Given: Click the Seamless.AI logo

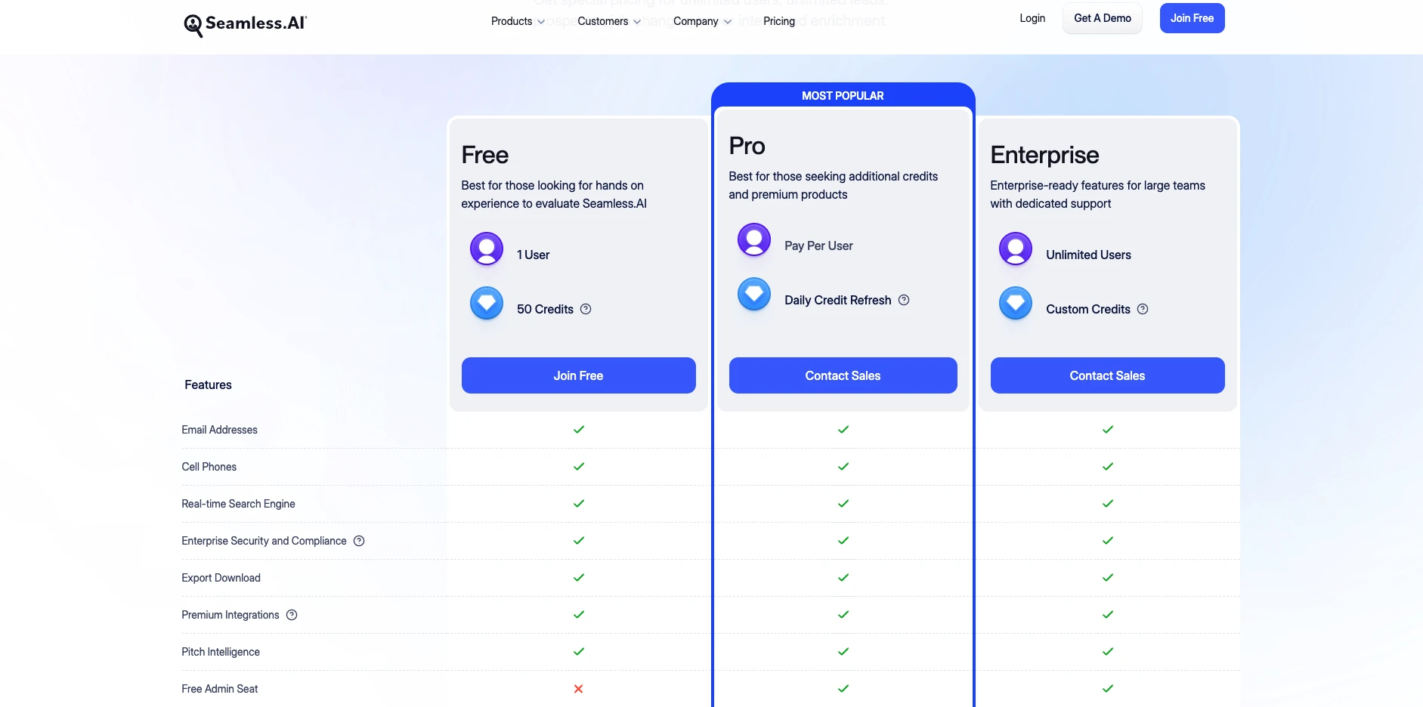Looking at the screenshot, I should [x=245, y=24].
